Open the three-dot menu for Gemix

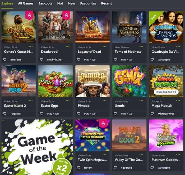(x=141, y=101)
